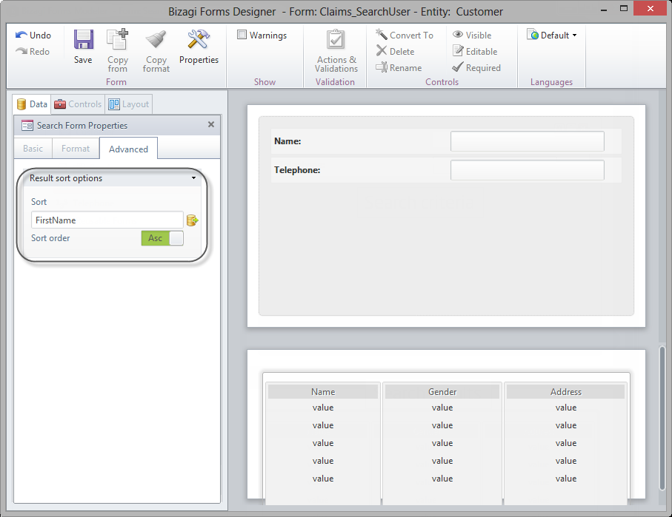Image resolution: width=672 pixels, height=517 pixels.
Task: Select the Address column header
Action: (566, 391)
